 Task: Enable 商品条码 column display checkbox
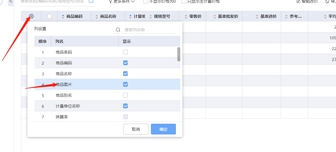[x=125, y=52]
